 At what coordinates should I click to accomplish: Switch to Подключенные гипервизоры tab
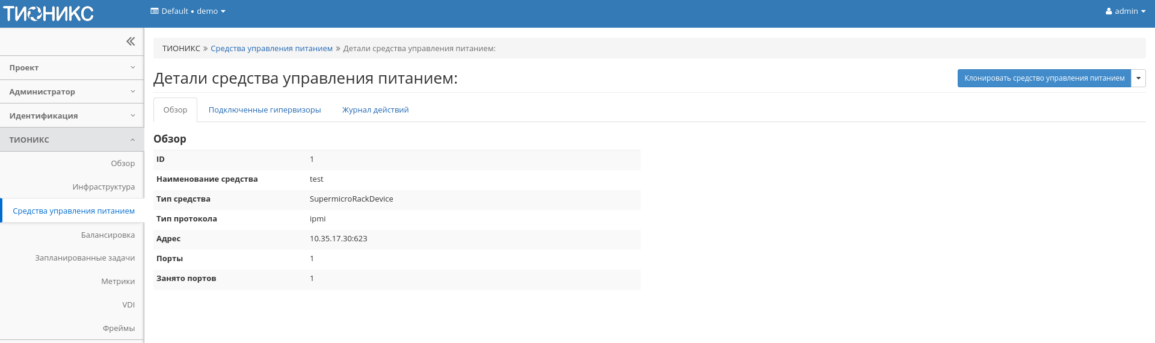(265, 110)
